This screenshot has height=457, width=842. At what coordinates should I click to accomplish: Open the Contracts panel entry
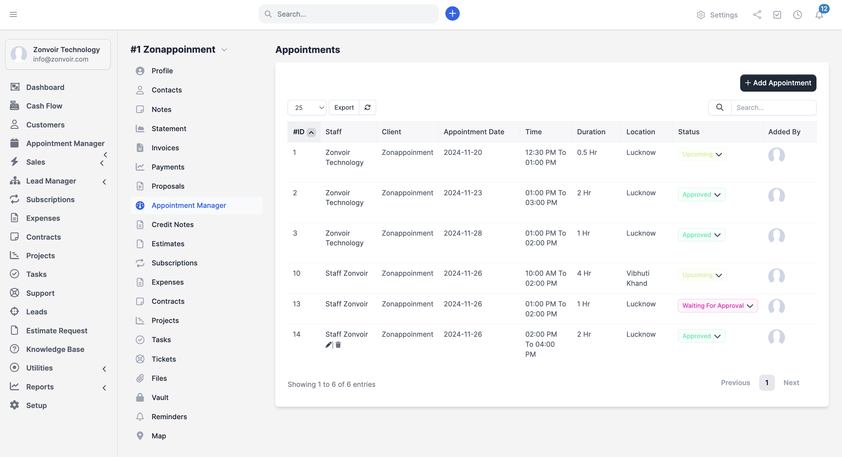(x=169, y=301)
